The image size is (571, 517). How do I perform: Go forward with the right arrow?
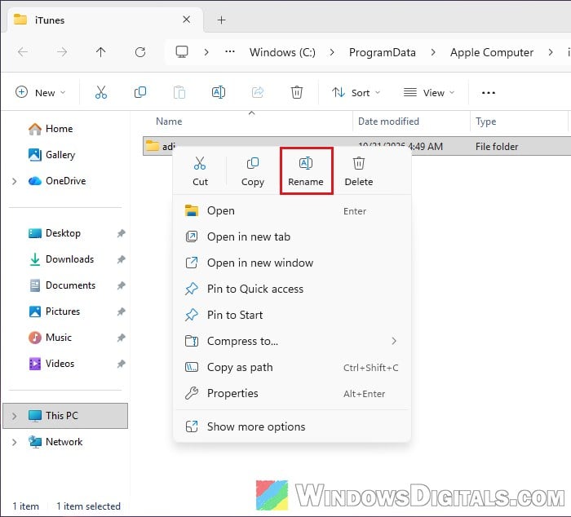pyautogui.click(x=62, y=52)
